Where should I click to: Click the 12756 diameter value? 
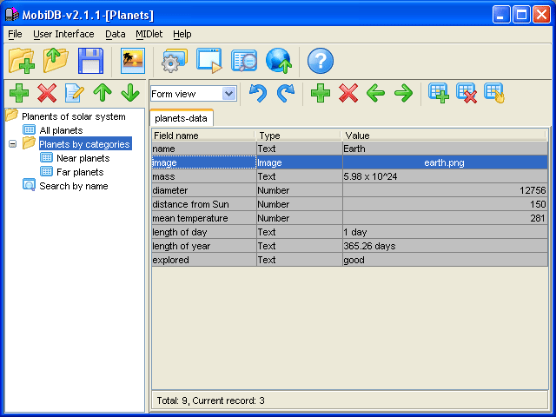445,190
